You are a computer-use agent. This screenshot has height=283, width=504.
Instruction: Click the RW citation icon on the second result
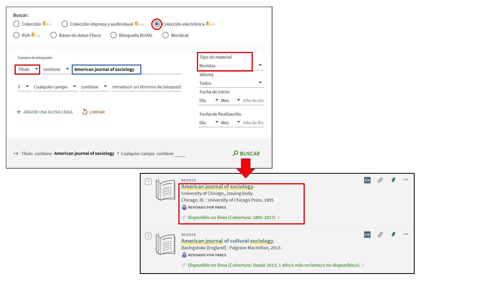[x=367, y=234]
